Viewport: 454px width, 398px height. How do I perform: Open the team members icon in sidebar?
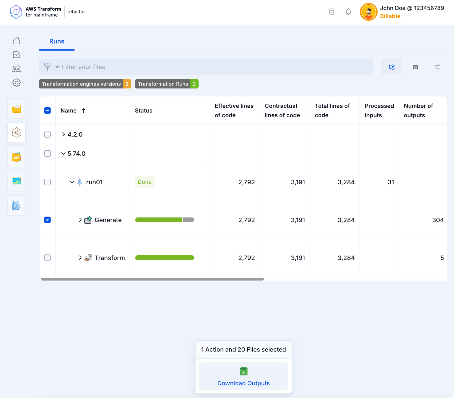click(17, 69)
